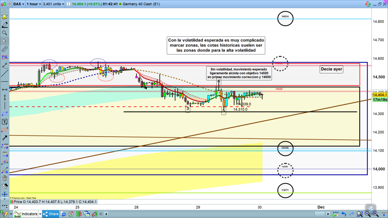Open the Indicators menu

click(x=26, y=214)
